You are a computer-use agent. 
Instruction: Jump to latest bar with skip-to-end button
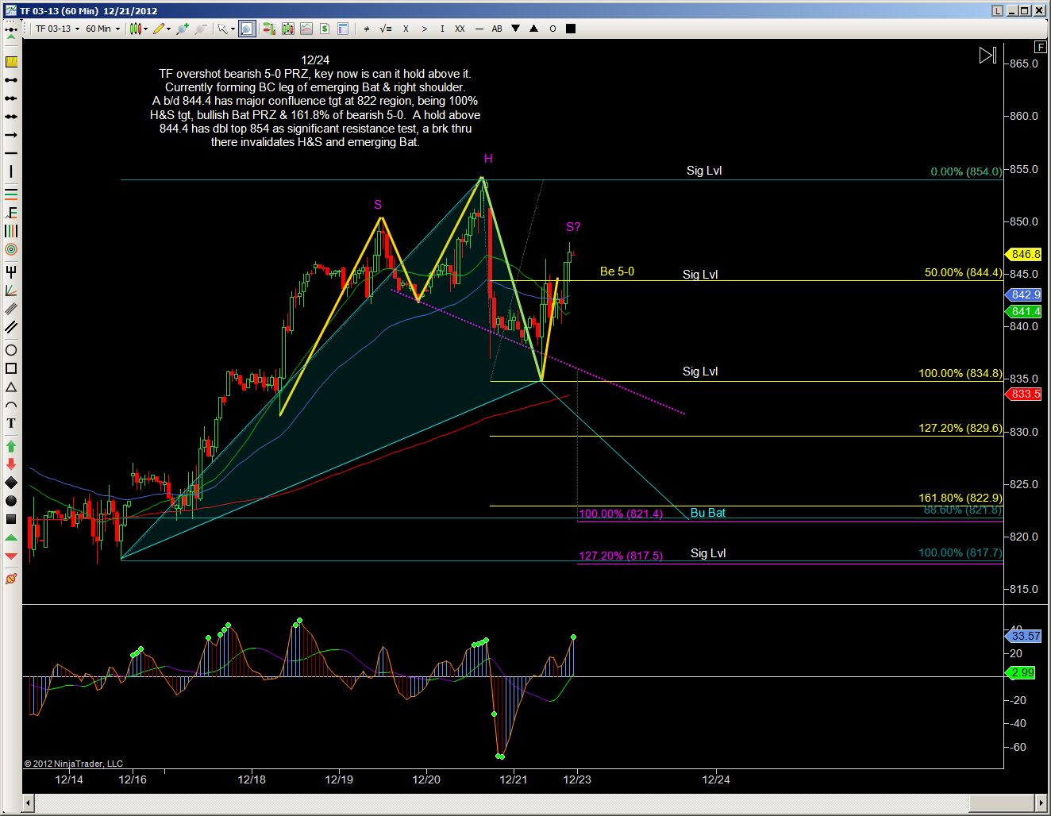pos(987,55)
